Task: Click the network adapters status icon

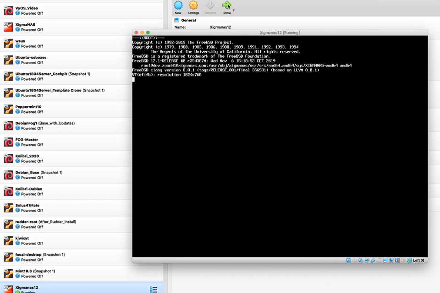Action: (x=367, y=260)
